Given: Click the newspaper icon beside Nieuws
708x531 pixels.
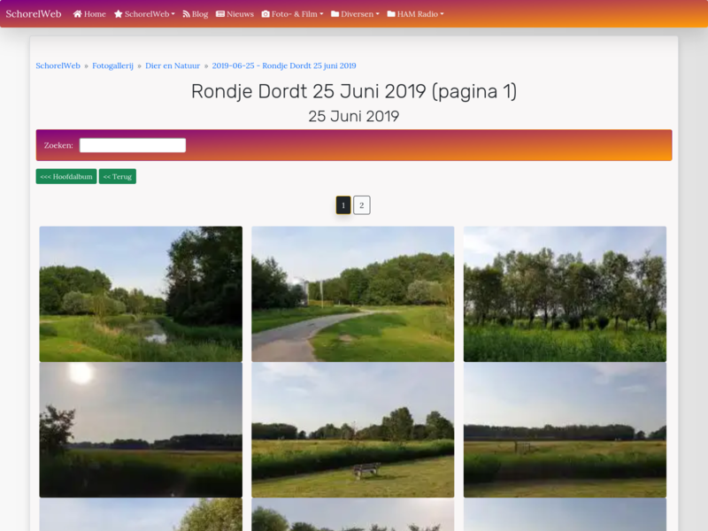Looking at the screenshot, I should pos(220,14).
